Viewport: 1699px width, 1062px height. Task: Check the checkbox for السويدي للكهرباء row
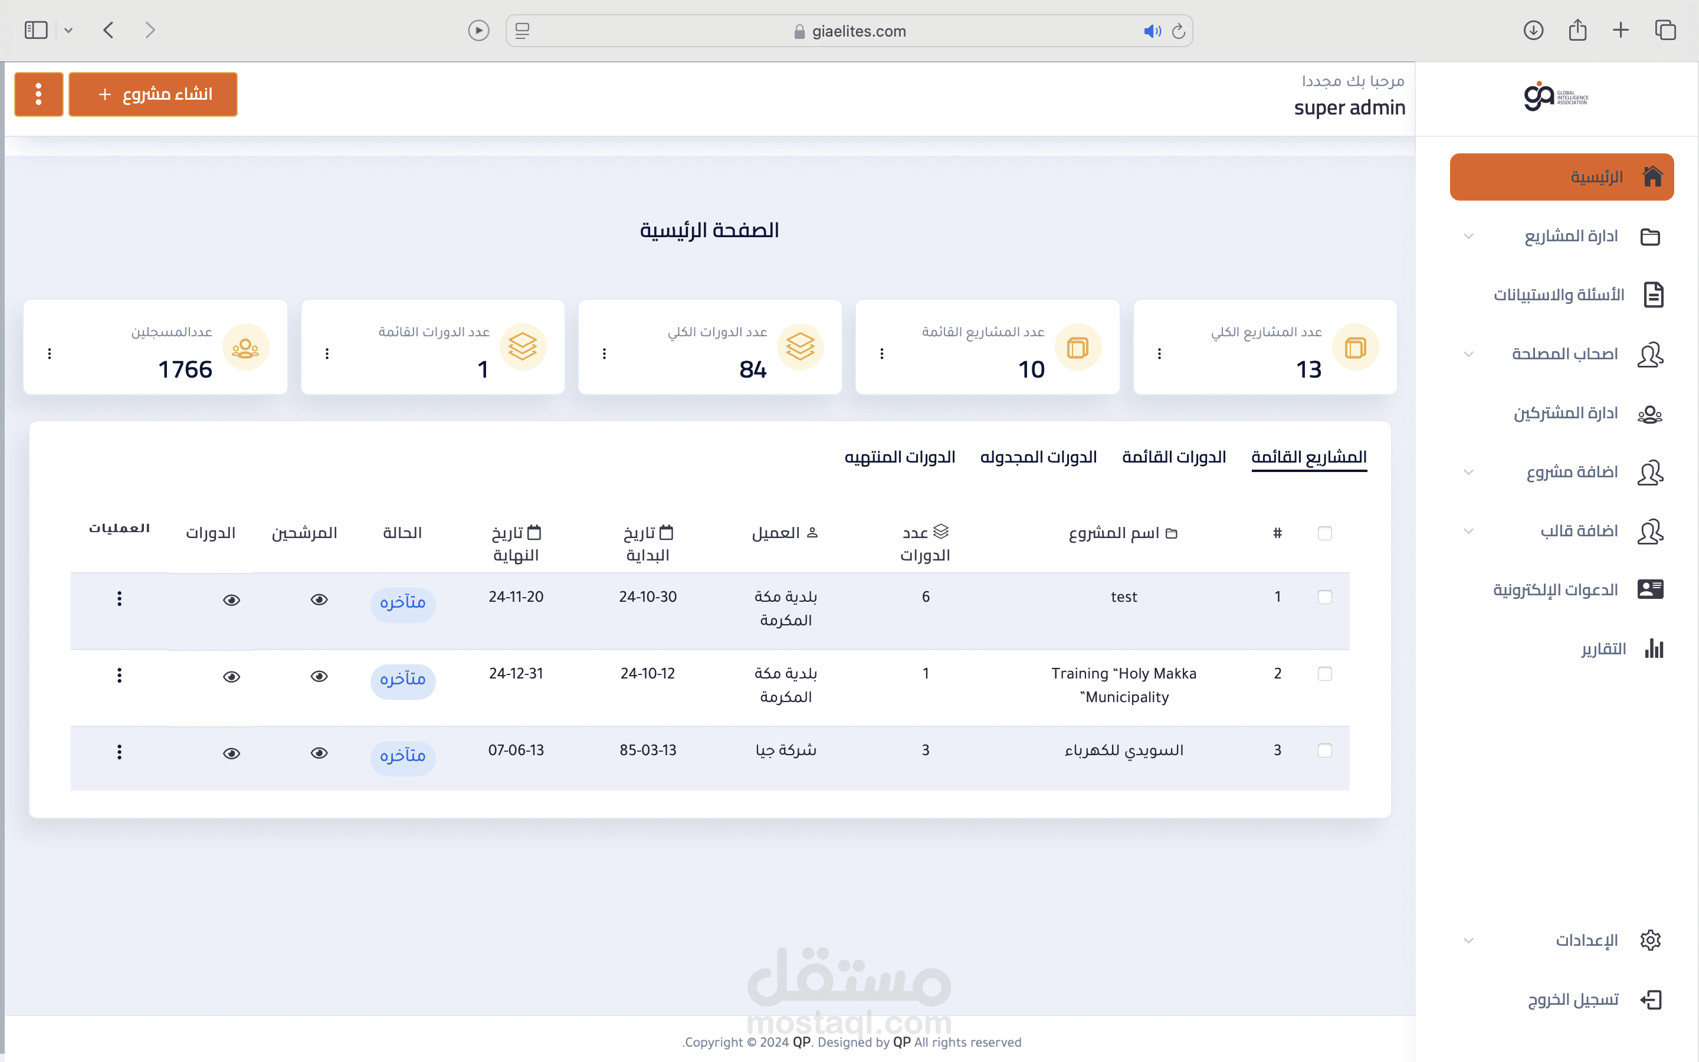(1326, 750)
